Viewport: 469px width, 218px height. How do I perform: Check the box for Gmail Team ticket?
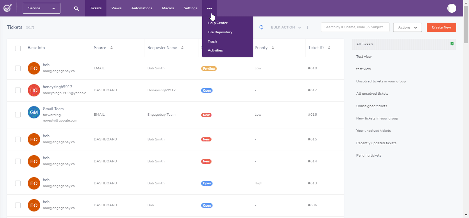pos(18,115)
